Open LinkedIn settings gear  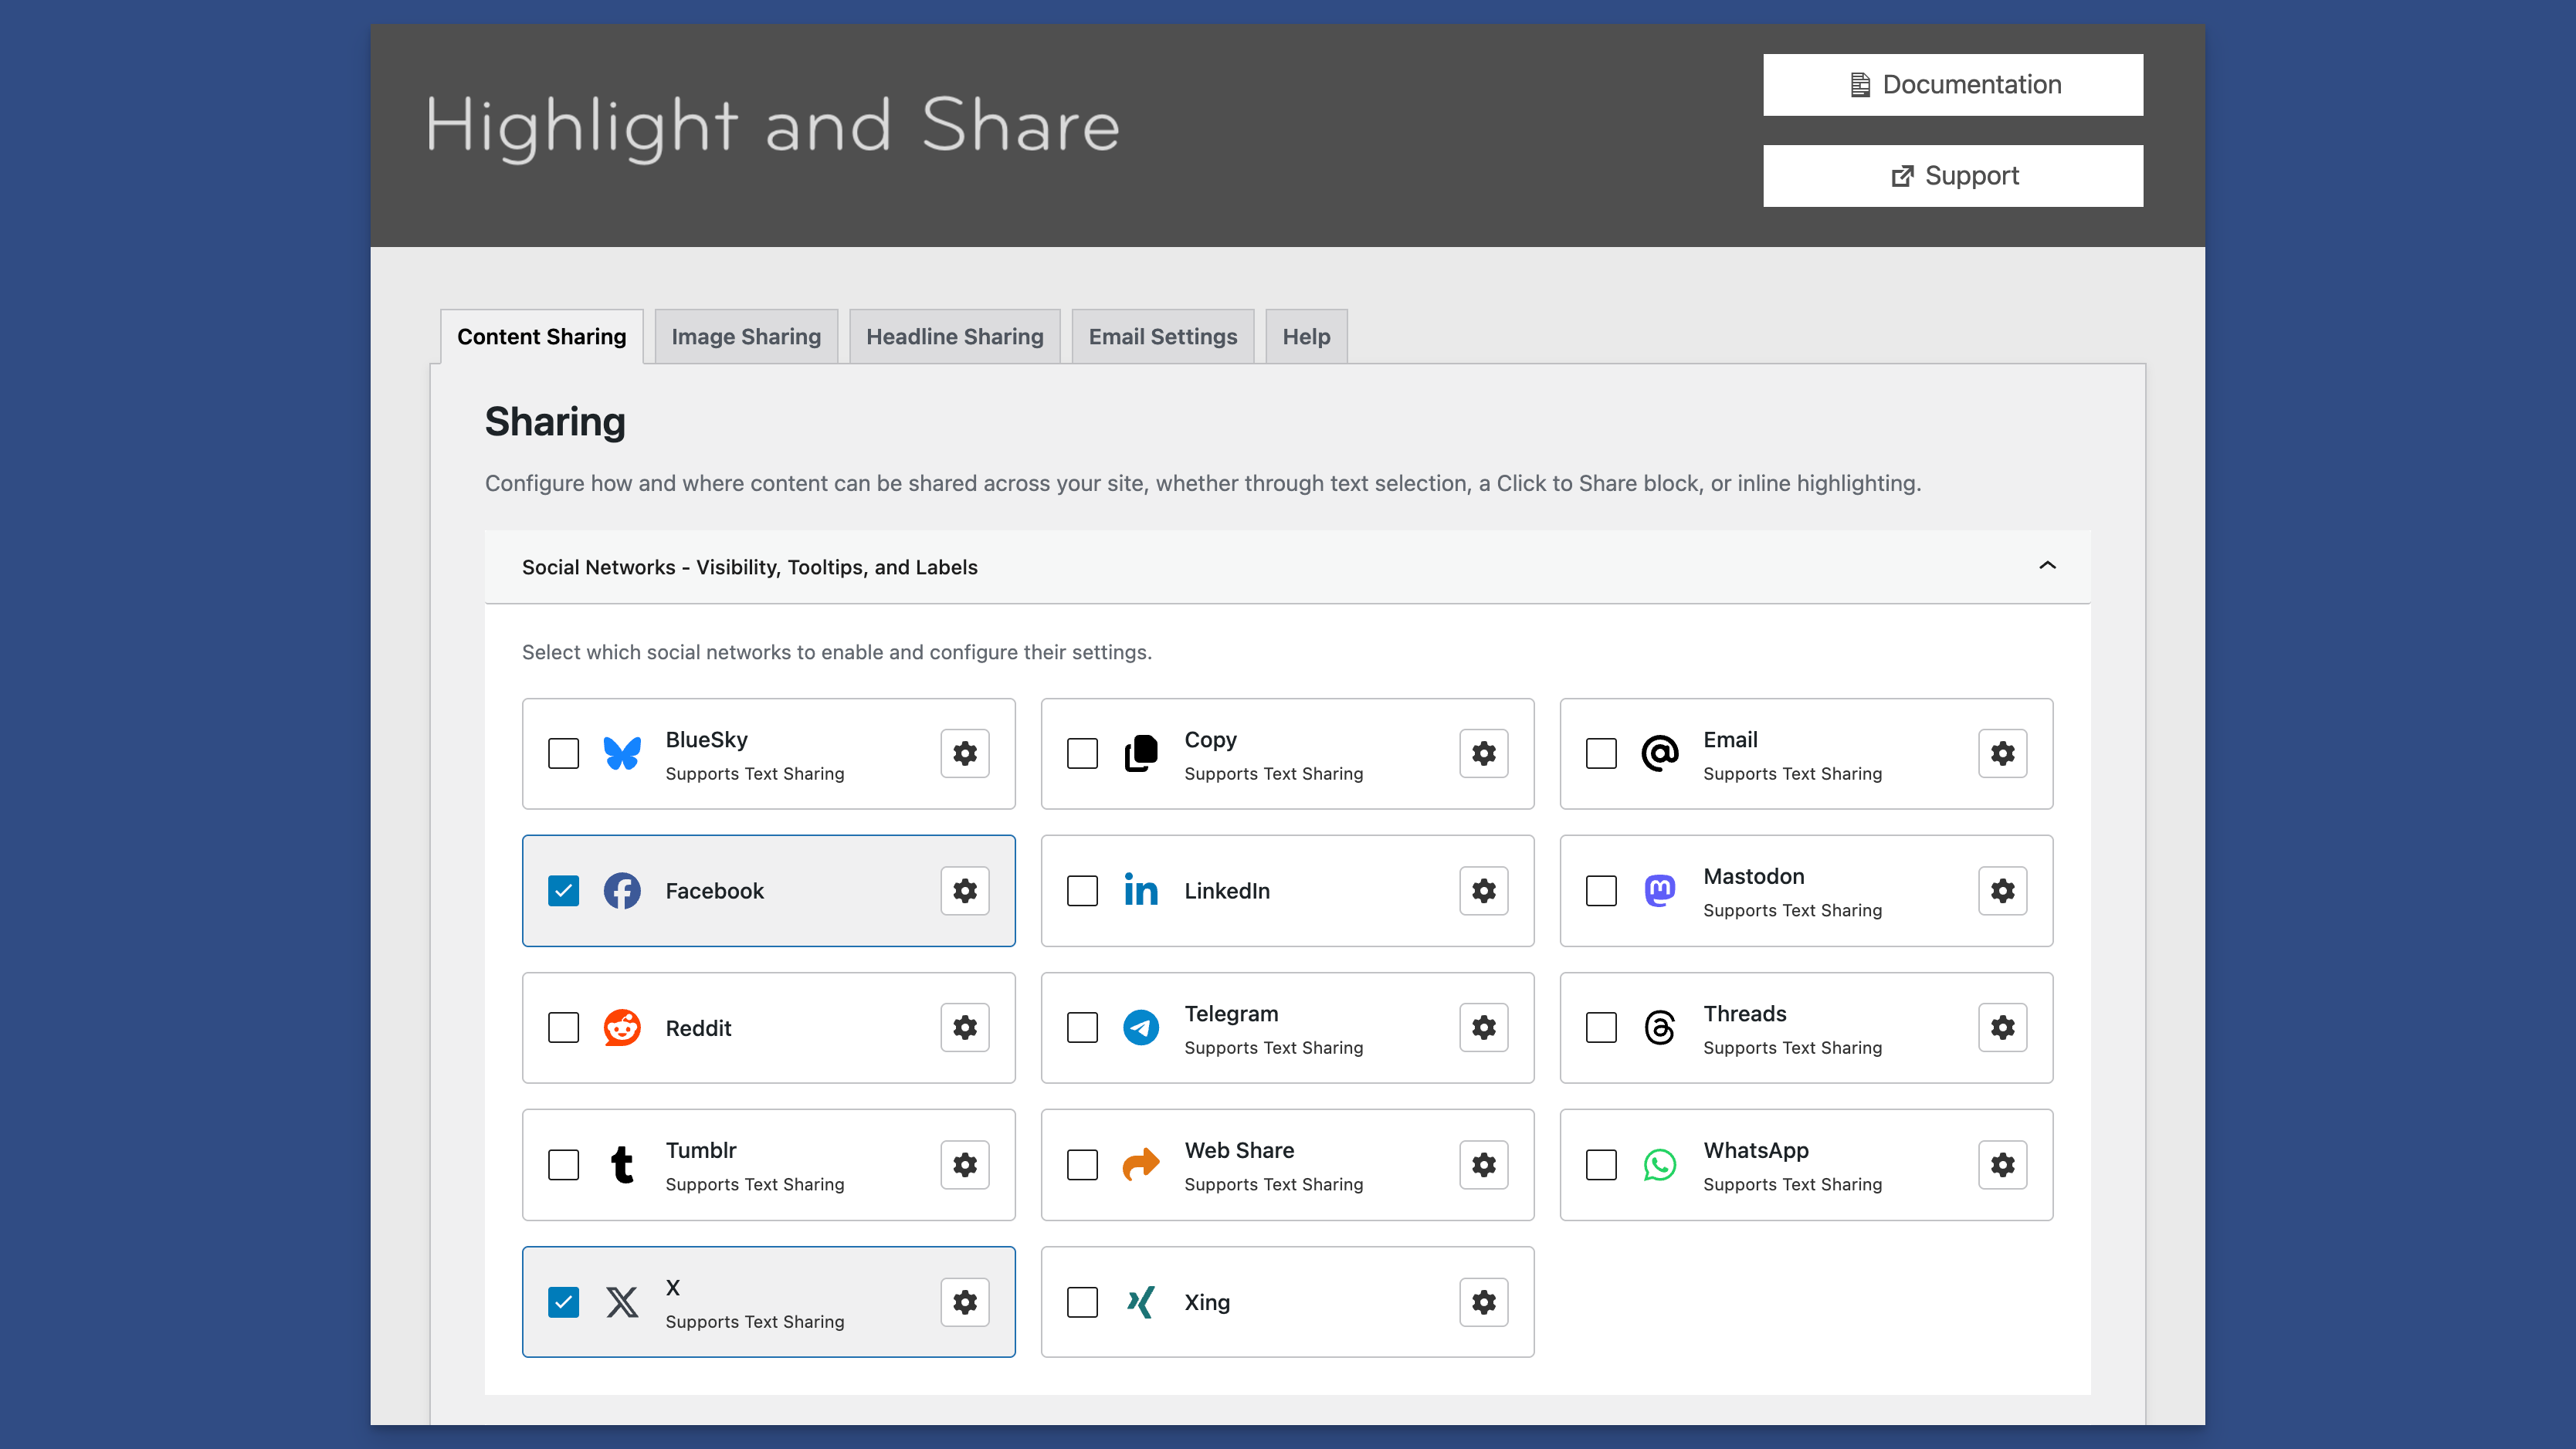click(x=1483, y=890)
